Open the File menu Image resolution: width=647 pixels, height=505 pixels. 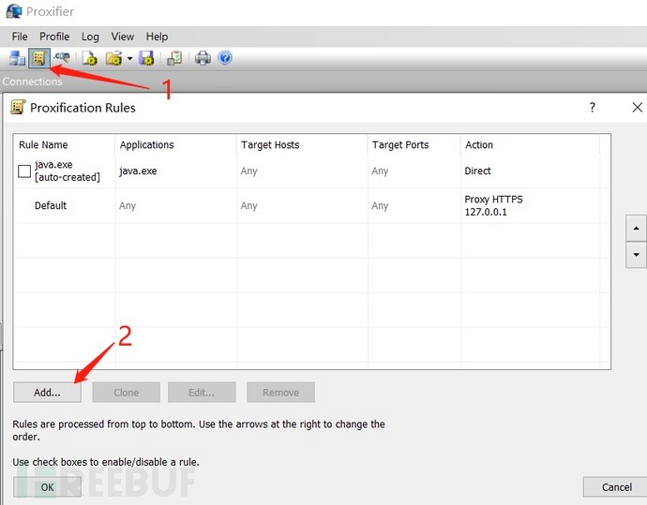point(20,37)
